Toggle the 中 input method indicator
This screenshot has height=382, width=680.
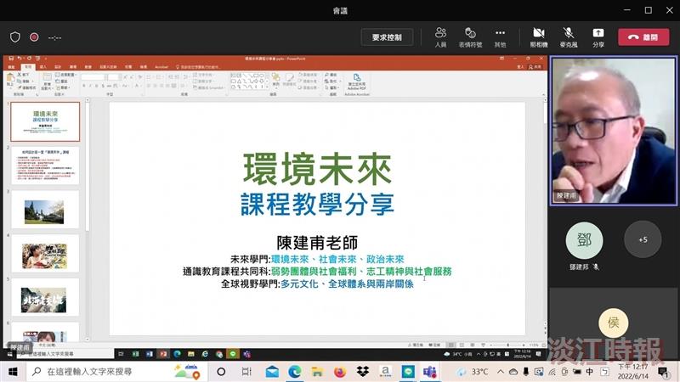tap(589, 372)
